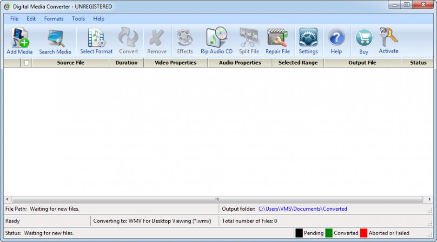Click the Audio Properties column header
Screen dimensions: 437x242
pos(240,63)
